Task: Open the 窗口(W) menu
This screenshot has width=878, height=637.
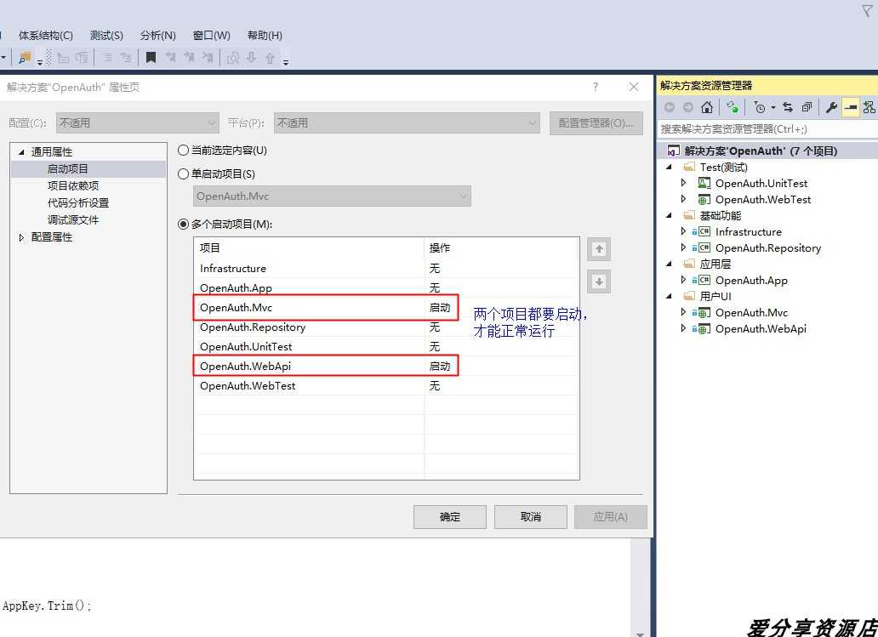Action: [x=212, y=35]
